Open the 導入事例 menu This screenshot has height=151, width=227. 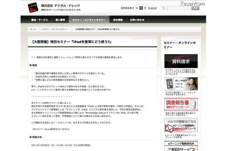point(60,20)
